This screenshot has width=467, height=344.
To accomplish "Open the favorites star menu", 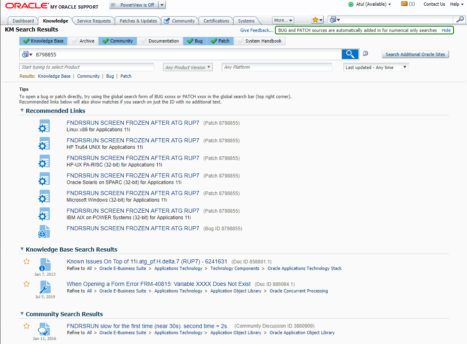I will 317,20.
